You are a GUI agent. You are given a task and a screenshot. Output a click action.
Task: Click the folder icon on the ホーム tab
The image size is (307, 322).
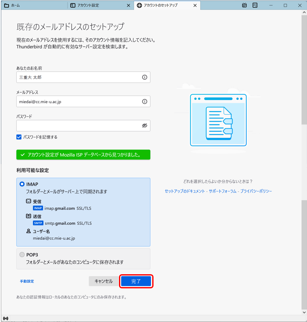(7, 5)
